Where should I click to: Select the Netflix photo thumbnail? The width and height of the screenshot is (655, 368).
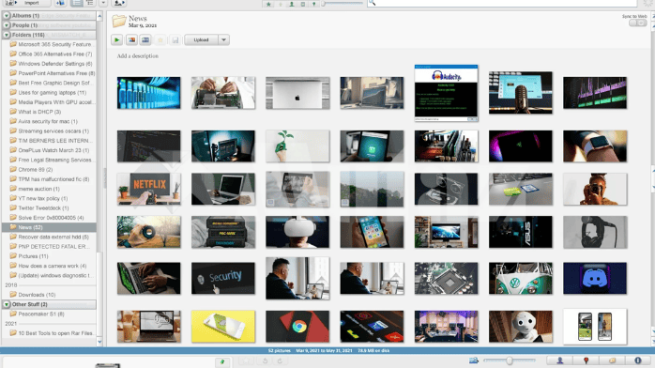coord(148,189)
